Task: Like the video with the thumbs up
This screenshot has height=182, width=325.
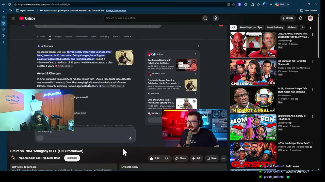Action: [x=155, y=158]
